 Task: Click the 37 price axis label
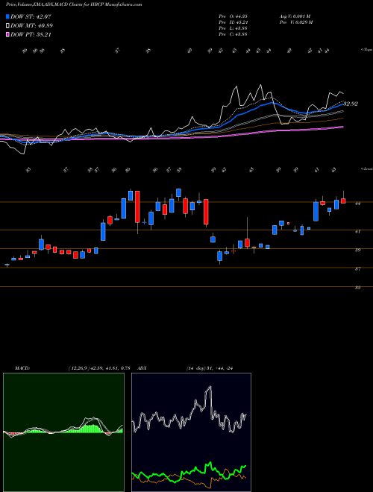357,268
